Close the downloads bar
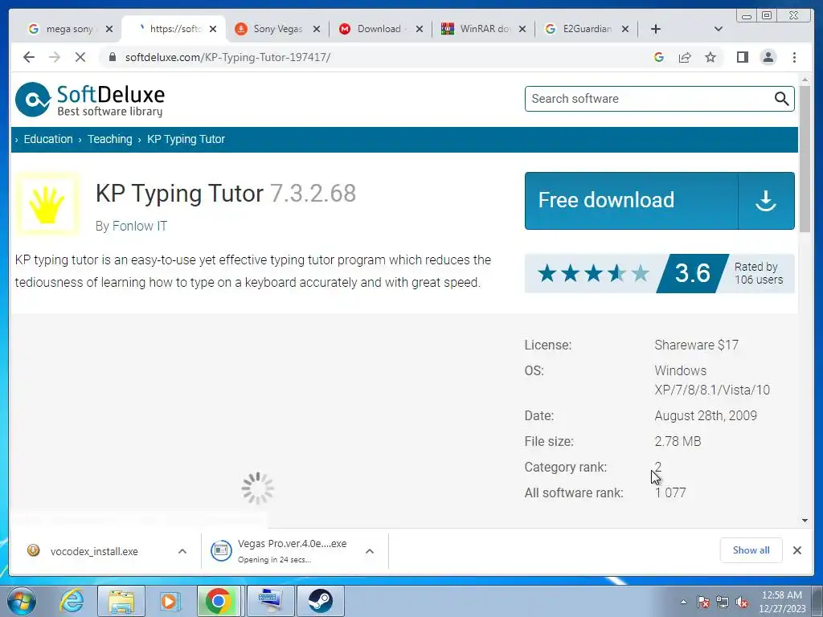This screenshot has height=617, width=823. point(797,550)
